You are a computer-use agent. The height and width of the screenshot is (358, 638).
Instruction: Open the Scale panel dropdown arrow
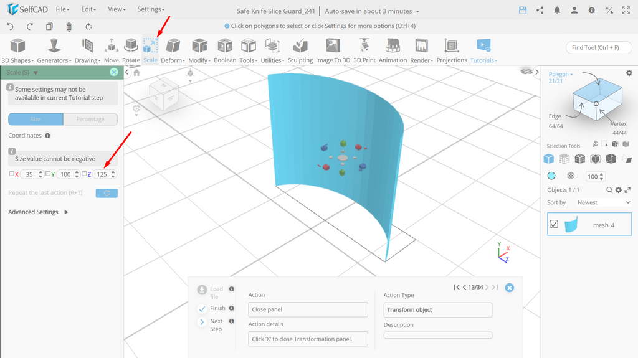point(36,73)
